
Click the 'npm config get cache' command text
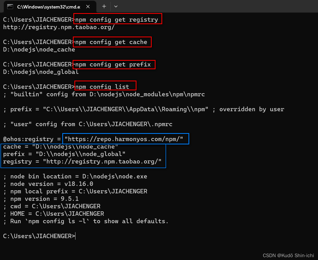[111, 42]
